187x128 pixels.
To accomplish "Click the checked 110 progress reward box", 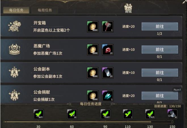I will click(128, 114).
